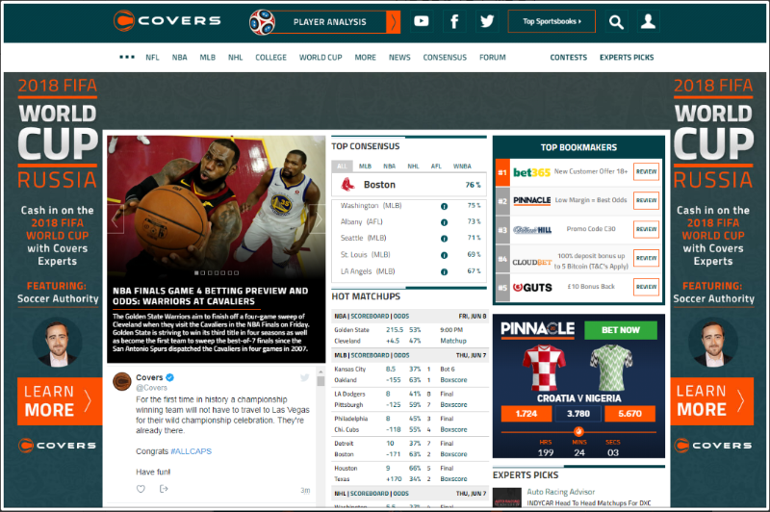This screenshot has width=770, height=512.
Task: Click Pinnacle countdown timeline marker
Action: pos(578,431)
